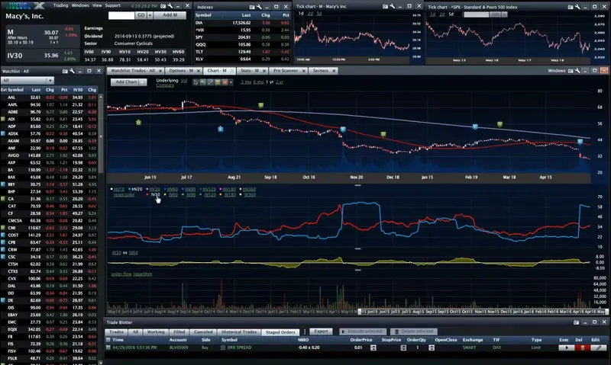Click the green undo chart tool icon
The image size is (611, 365).
point(202,82)
